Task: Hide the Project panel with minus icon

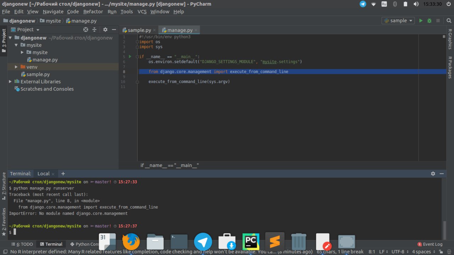Action: click(114, 30)
